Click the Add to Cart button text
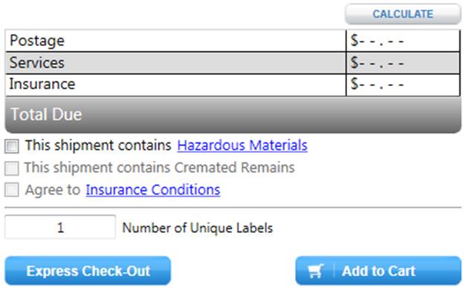Screen dimensions: 466x287 (x=378, y=271)
